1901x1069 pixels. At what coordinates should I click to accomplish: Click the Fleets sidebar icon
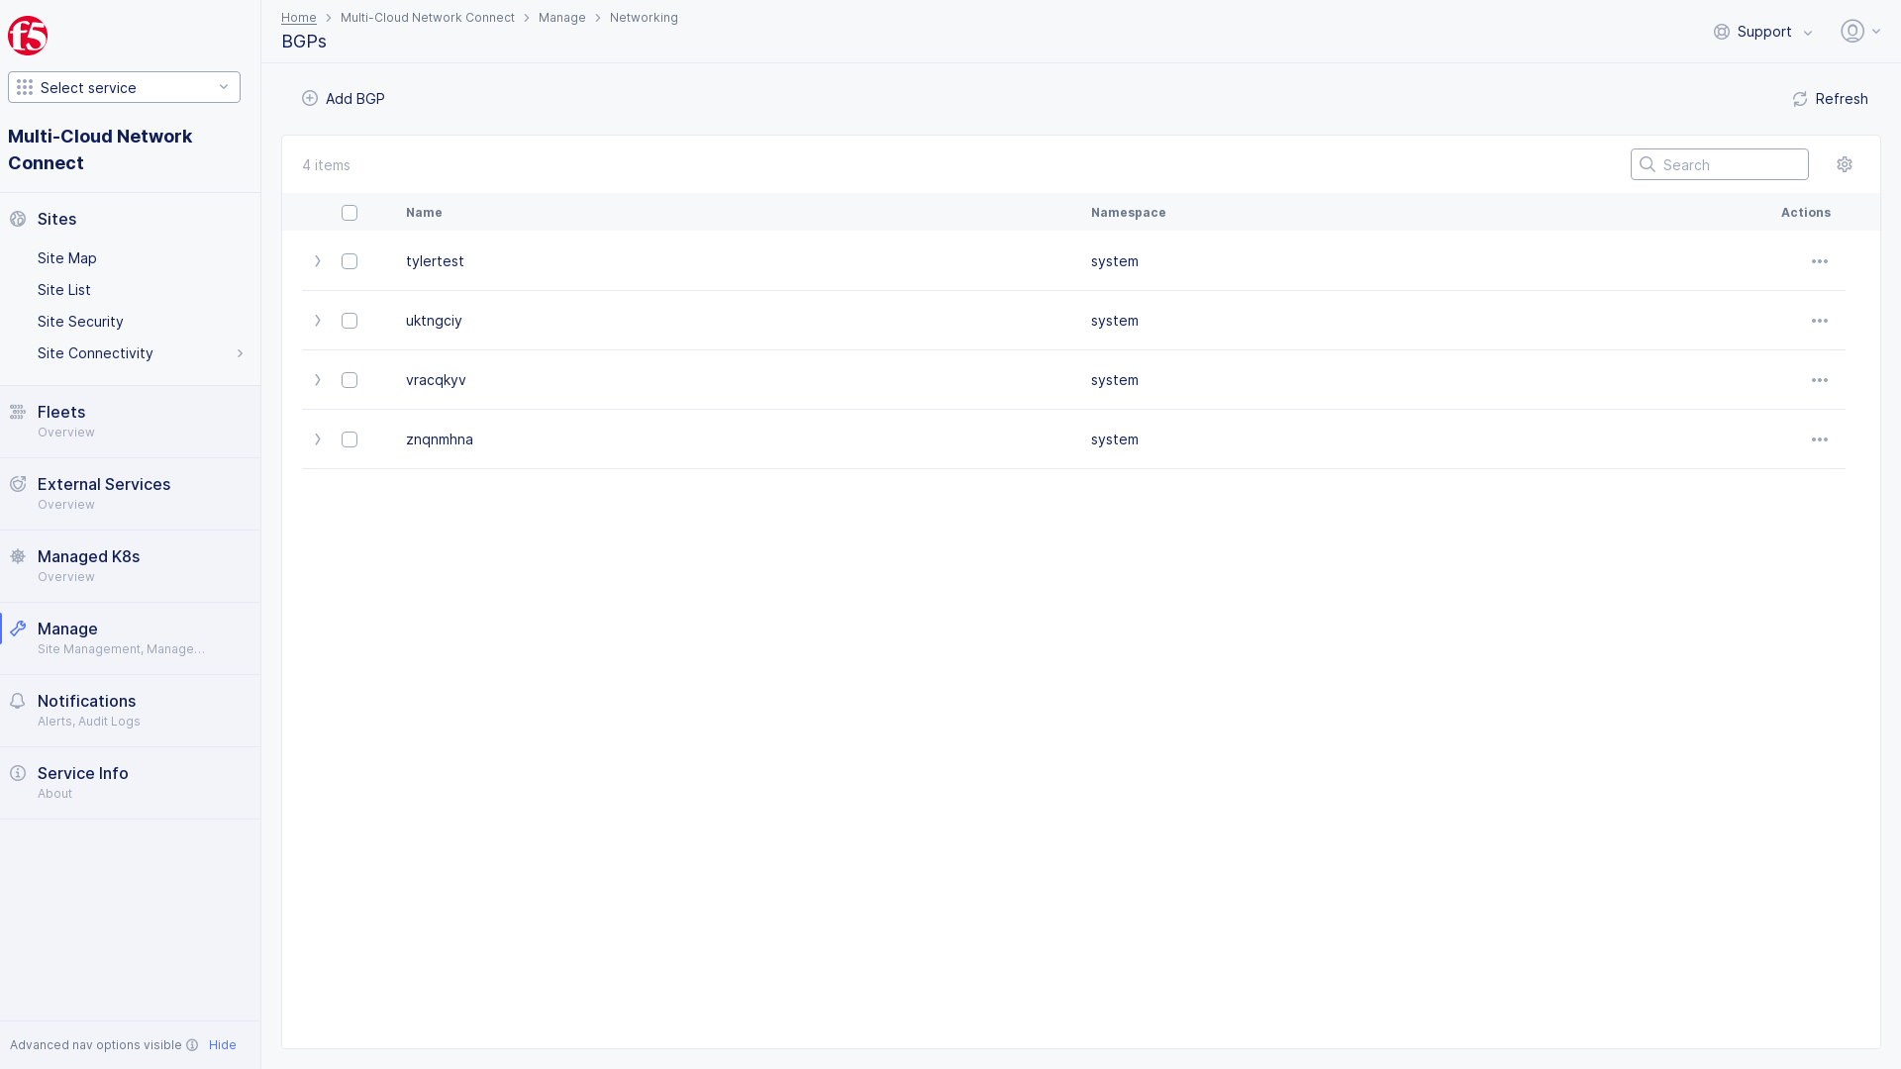tap(18, 412)
